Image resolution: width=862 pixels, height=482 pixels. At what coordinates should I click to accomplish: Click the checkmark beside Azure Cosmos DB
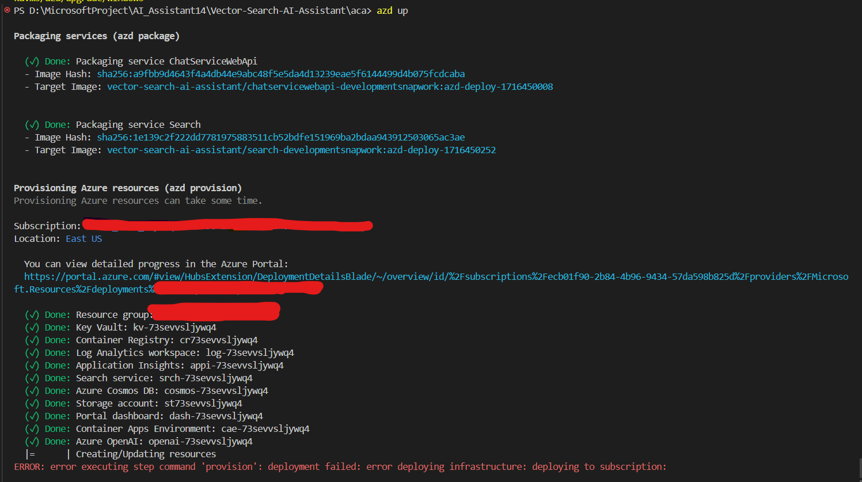pos(32,390)
